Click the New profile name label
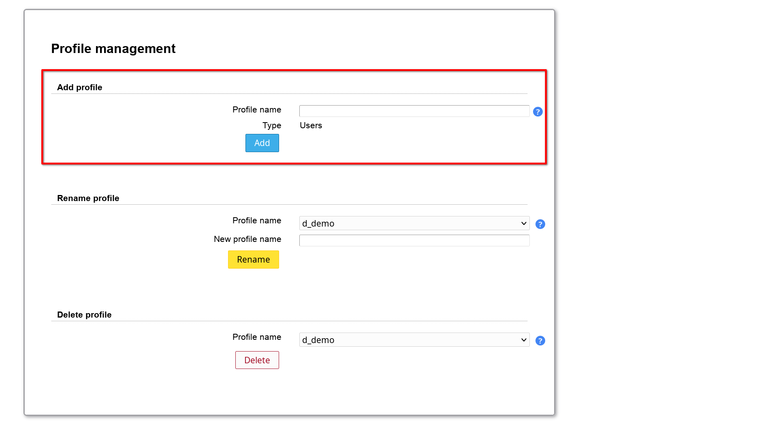 click(x=247, y=239)
